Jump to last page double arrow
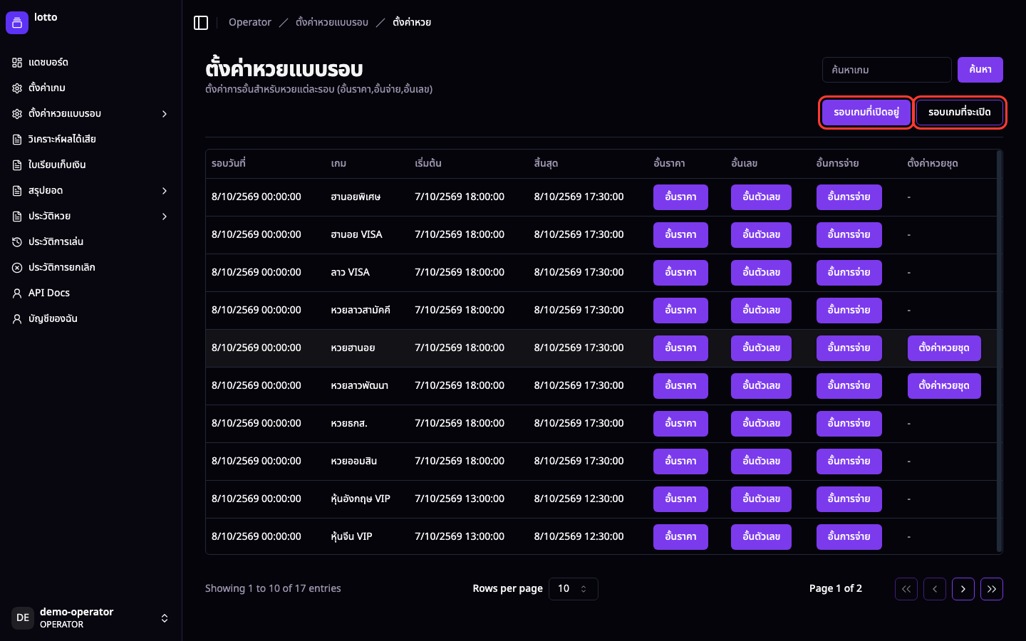 coord(992,589)
